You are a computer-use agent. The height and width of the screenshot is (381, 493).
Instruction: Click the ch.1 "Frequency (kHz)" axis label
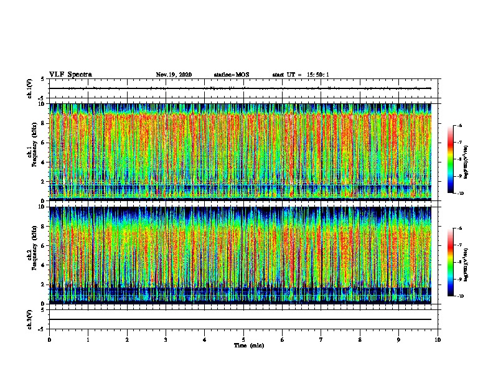point(34,144)
